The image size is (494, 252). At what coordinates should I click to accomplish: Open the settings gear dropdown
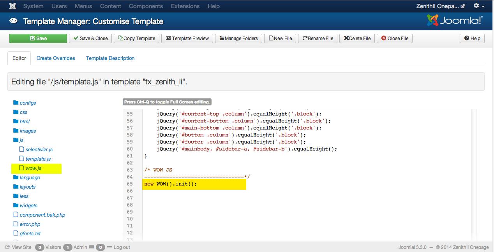point(479,6)
